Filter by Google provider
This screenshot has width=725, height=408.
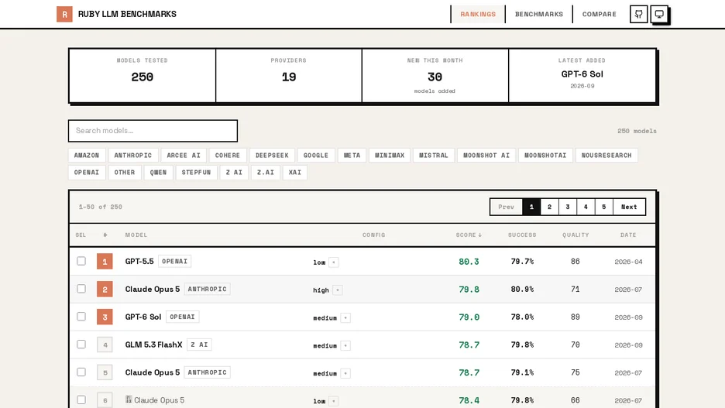pos(316,156)
